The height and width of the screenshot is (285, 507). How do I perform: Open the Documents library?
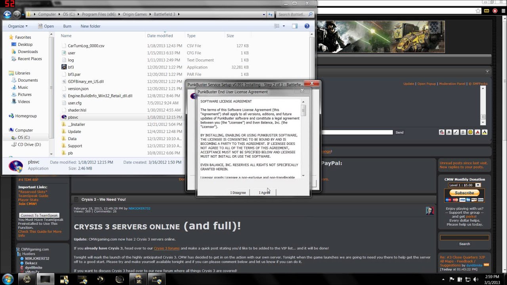point(28,80)
